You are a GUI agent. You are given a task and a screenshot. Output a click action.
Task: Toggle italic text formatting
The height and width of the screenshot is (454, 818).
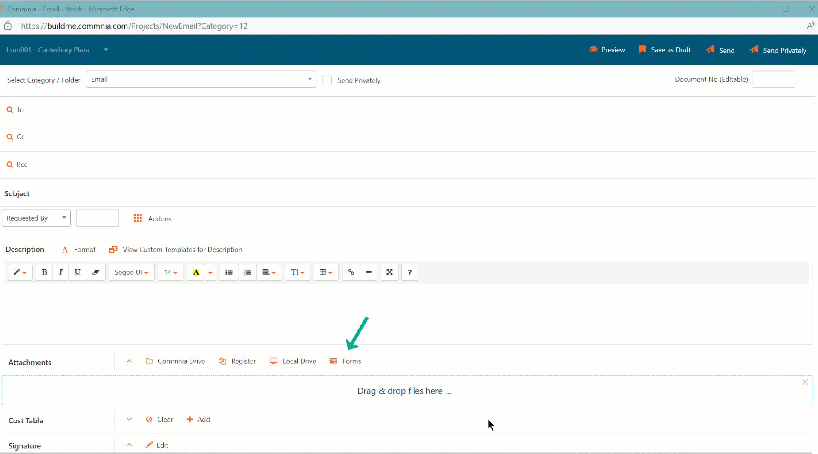pyautogui.click(x=61, y=272)
